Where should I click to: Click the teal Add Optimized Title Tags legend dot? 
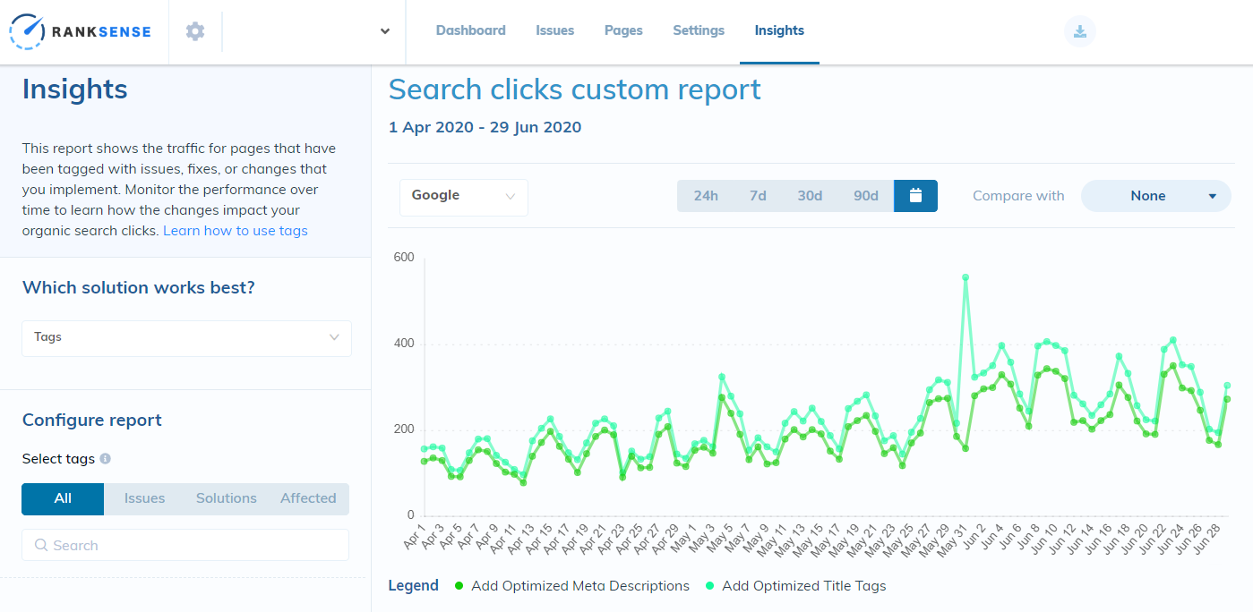(710, 586)
